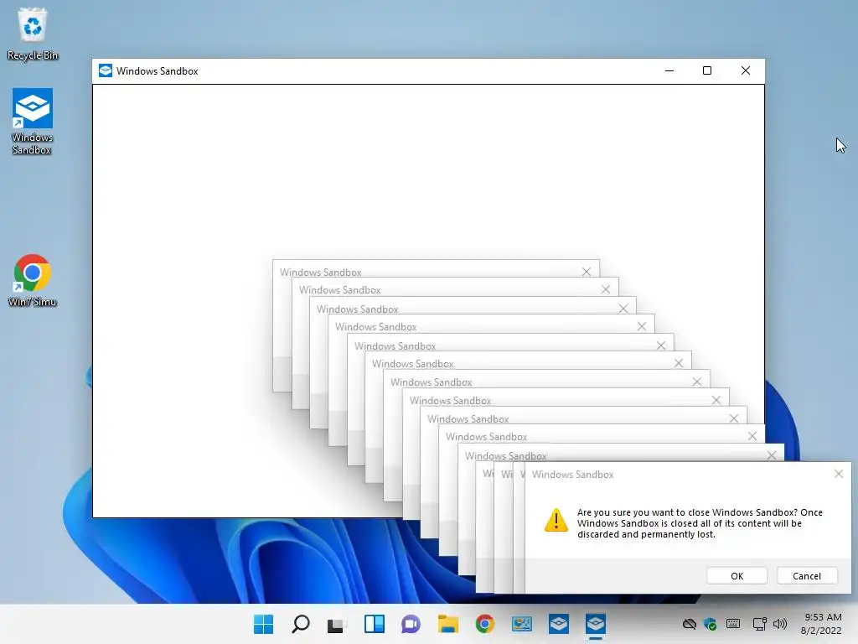Confirm closing the sandbox with OK
Image resolution: width=858 pixels, height=644 pixels.
pos(737,575)
